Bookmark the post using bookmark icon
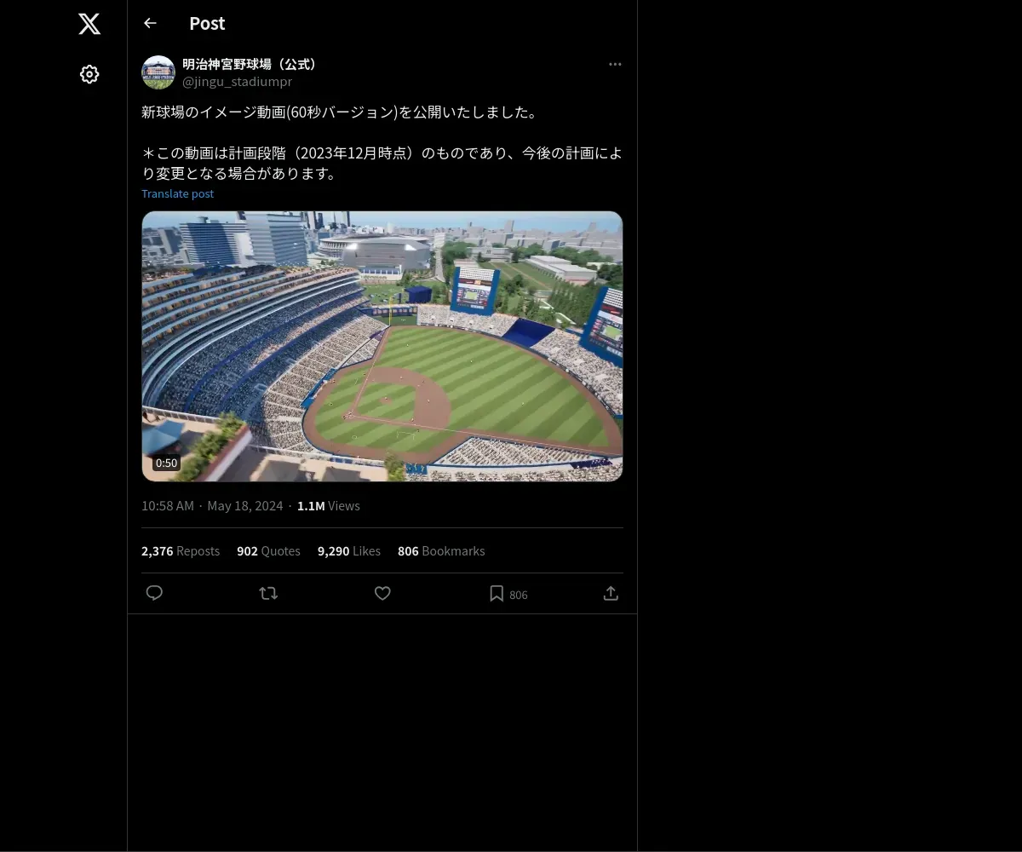Screen dimensions: 1022x852 click(x=497, y=593)
